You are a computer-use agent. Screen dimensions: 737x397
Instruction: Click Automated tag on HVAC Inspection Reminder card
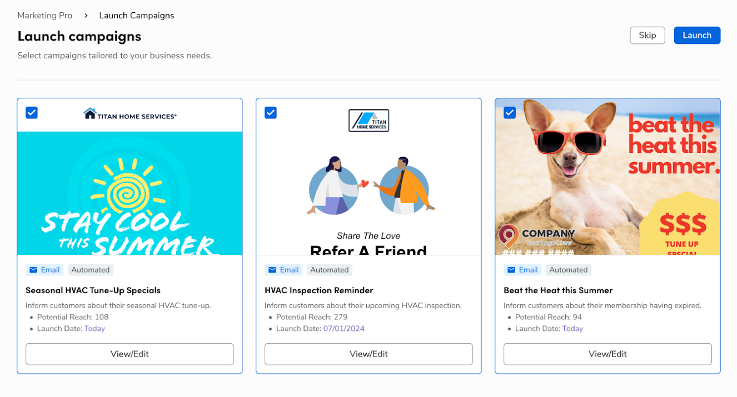330,270
